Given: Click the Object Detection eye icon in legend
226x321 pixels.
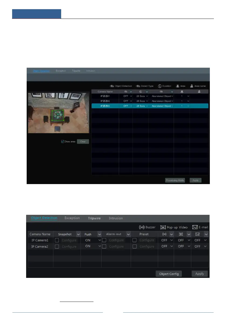Looking at the screenshot, I should tap(112, 86).
